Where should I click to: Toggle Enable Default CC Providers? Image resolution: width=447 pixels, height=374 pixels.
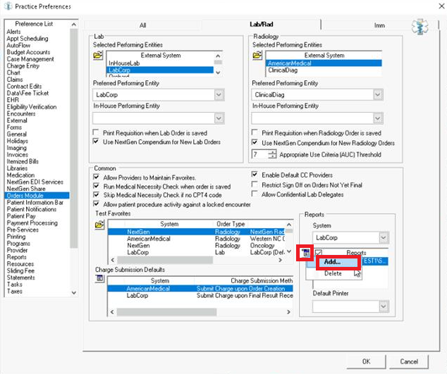point(255,174)
